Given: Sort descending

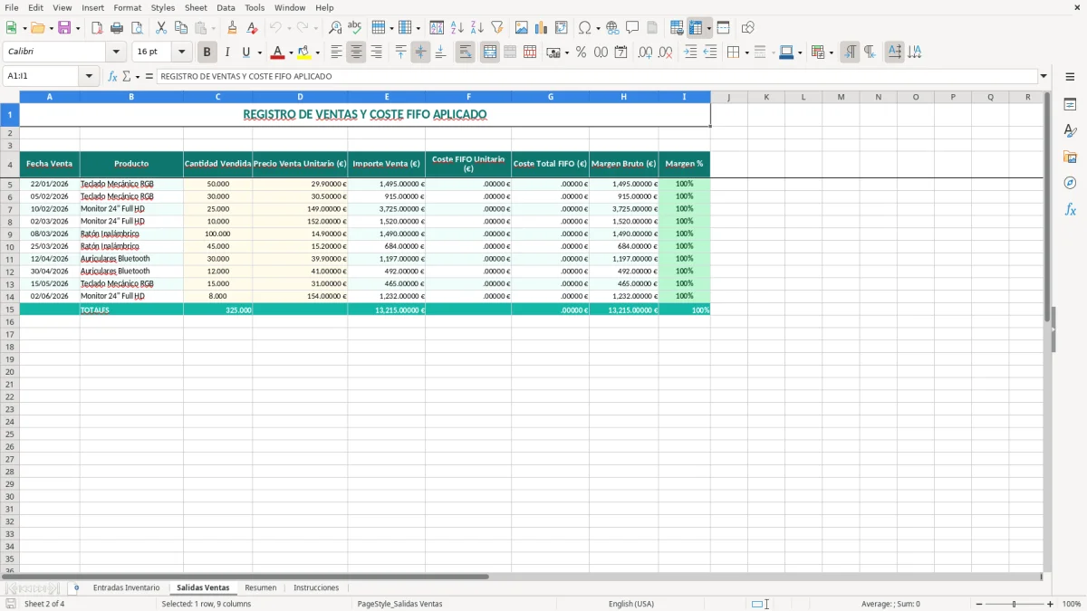Looking at the screenshot, I should (x=476, y=28).
